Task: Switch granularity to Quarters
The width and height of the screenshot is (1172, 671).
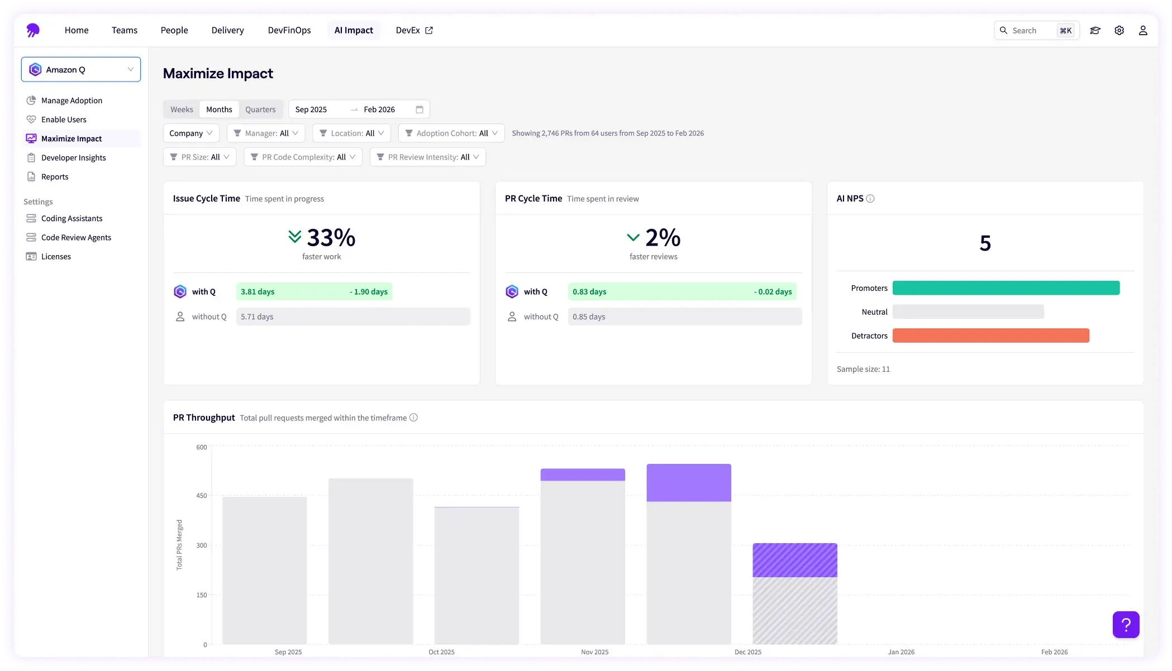Action: pos(260,109)
